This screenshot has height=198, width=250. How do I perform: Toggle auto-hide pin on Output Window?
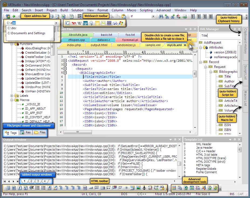[x=175, y=139]
